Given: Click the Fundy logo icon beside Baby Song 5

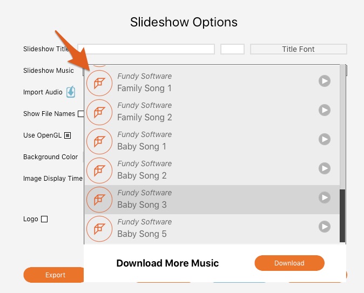Looking at the screenshot, I should [x=99, y=229].
